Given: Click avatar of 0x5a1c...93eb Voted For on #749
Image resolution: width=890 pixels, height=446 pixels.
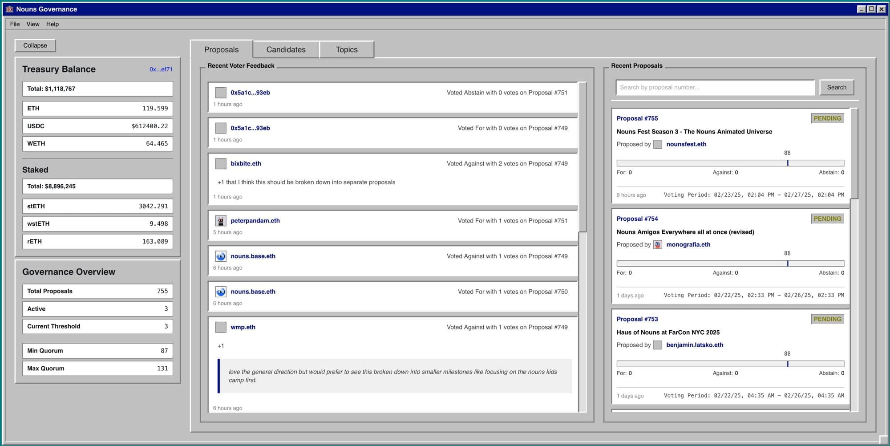Looking at the screenshot, I should (x=221, y=128).
